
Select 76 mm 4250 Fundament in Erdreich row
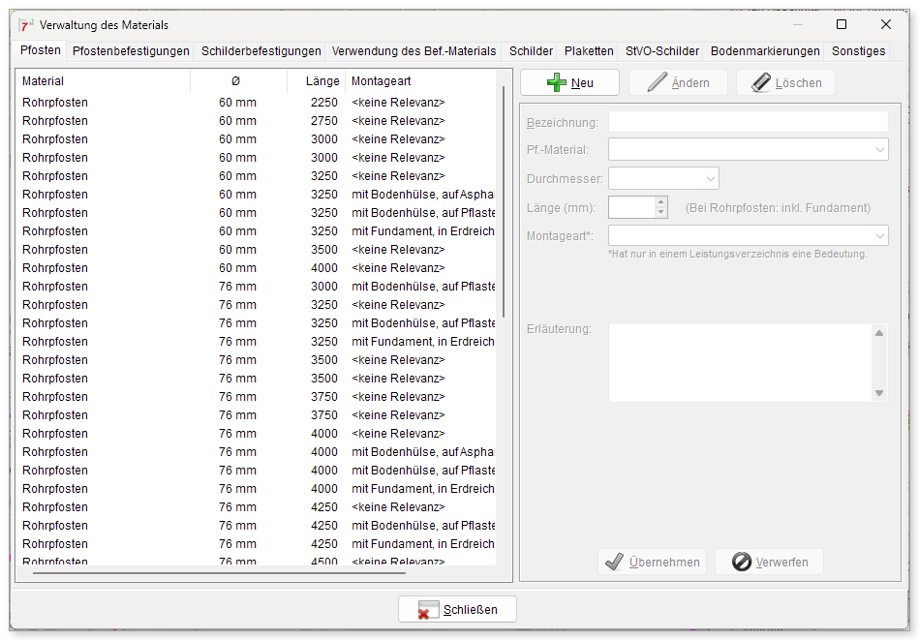point(256,544)
